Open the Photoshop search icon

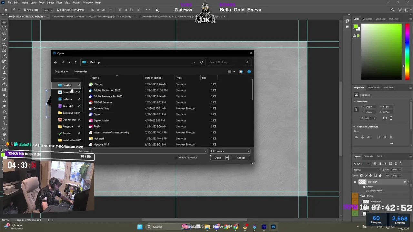point(393,10)
